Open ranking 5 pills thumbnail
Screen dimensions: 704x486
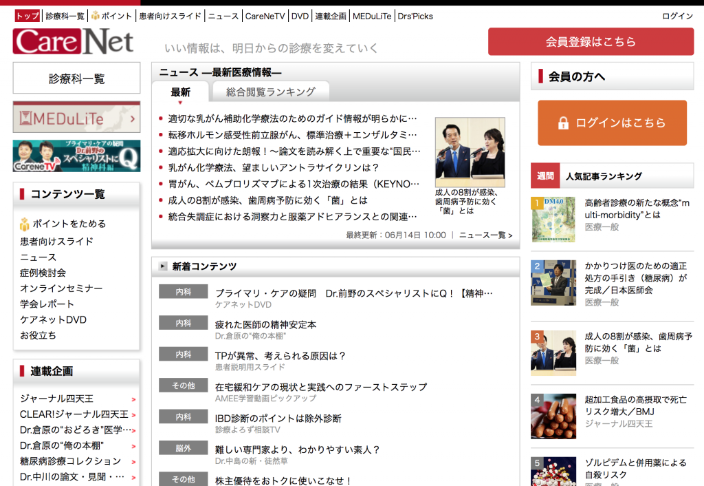click(553, 472)
